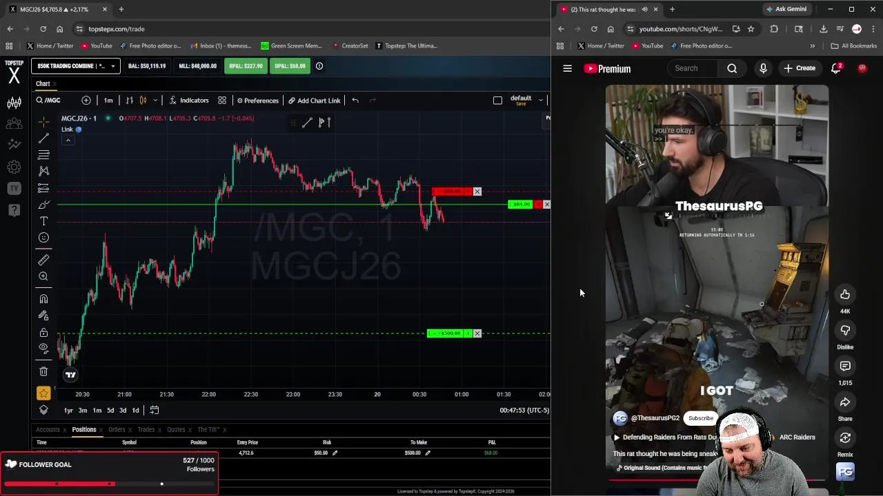883x496 pixels.
Task: Click the YouTube Search box
Action: click(x=694, y=68)
